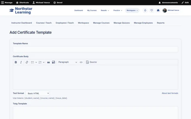191x119 pixels.
Task: Click Michael Vance profile avatar
Action: coord(165,10)
